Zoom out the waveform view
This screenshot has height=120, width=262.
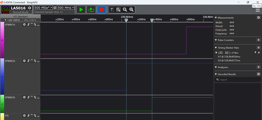click(125, 10)
